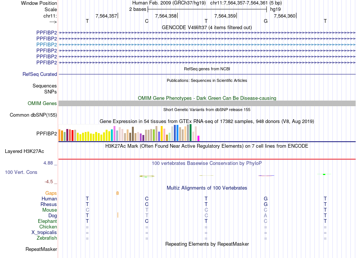Click the magenta last bar in GTEx chart
The height and width of the screenshot is (258, 356).
click(x=199, y=138)
